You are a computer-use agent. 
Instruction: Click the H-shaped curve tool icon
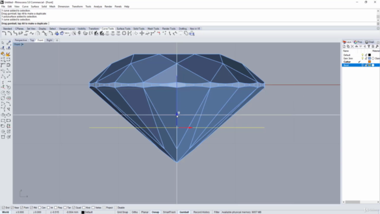(129, 33)
